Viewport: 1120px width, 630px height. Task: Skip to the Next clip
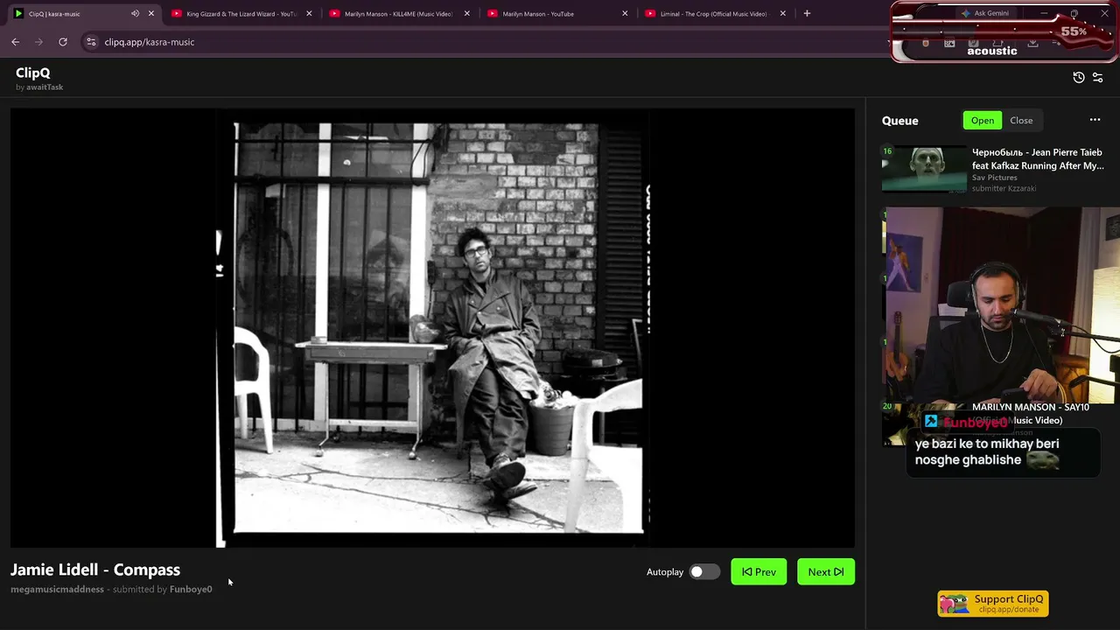coord(826,572)
